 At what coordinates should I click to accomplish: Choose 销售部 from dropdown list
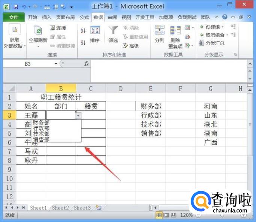click(41, 139)
